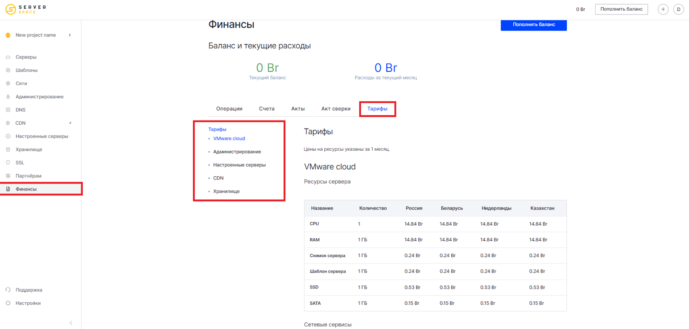Image resolution: width=689 pixels, height=329 pixels.
Task: Click the SSD row name
Action: 314,287
